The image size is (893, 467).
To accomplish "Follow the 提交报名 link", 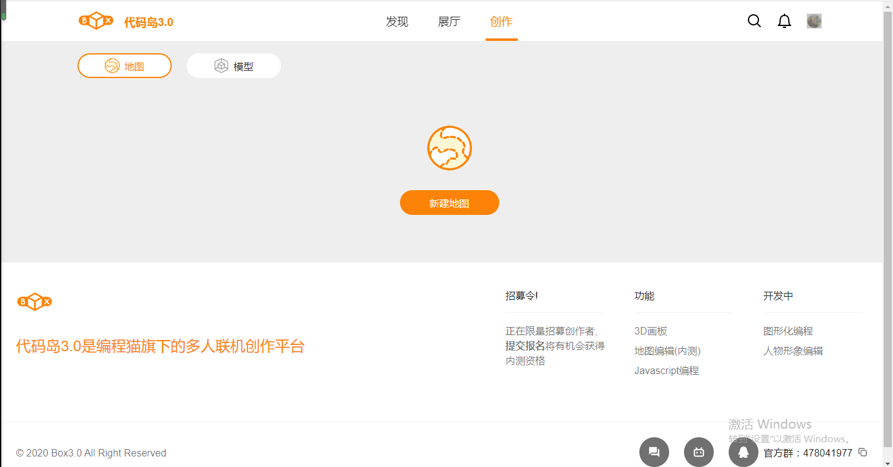I will 525,346.
